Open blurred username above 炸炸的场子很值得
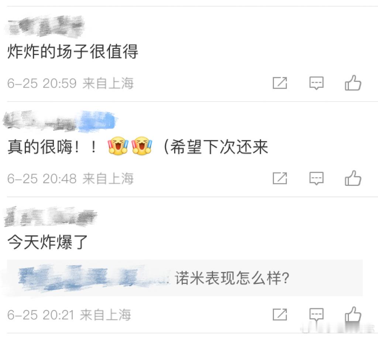 point(45,26)
